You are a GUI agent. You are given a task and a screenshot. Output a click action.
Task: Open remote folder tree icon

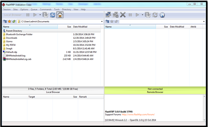click(x=107, y=21)
